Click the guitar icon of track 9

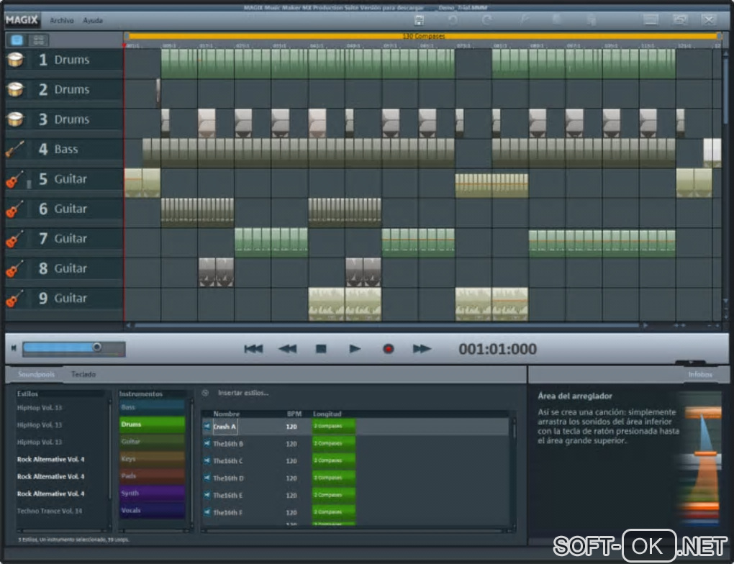pyautogui.click(x=15, y=299)
